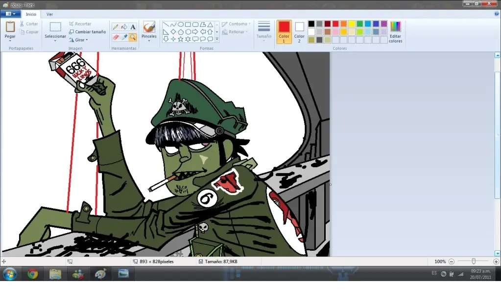Open the Paint application menu button
Viewport: 501px width, 303px height.
point(11,14)
